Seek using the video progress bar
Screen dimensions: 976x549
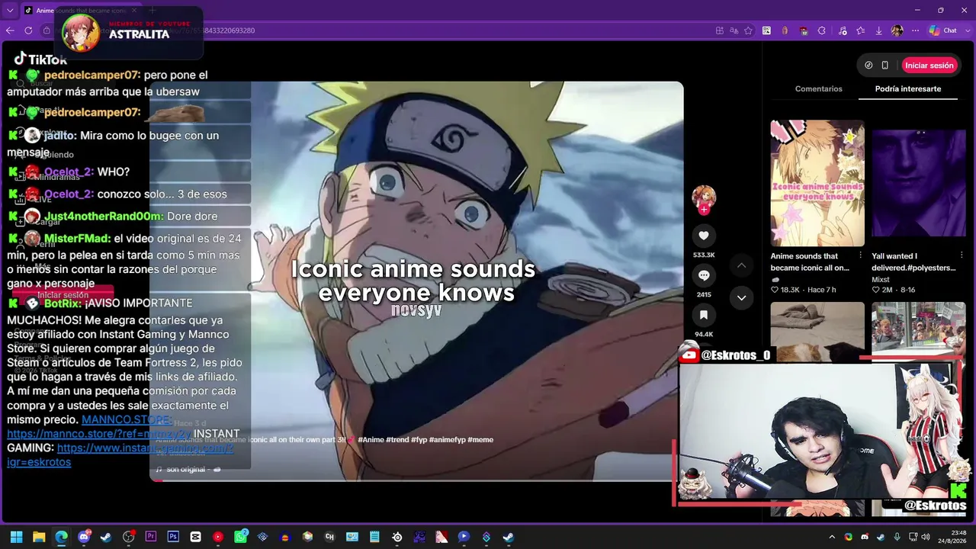click(x=416, y=480)
